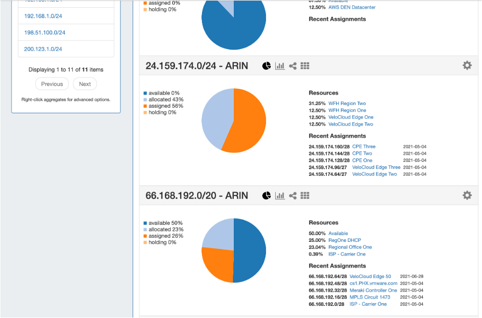The image size is (482, 318).
Task: Click the Next pagination button
Action: tap(85, 84)
